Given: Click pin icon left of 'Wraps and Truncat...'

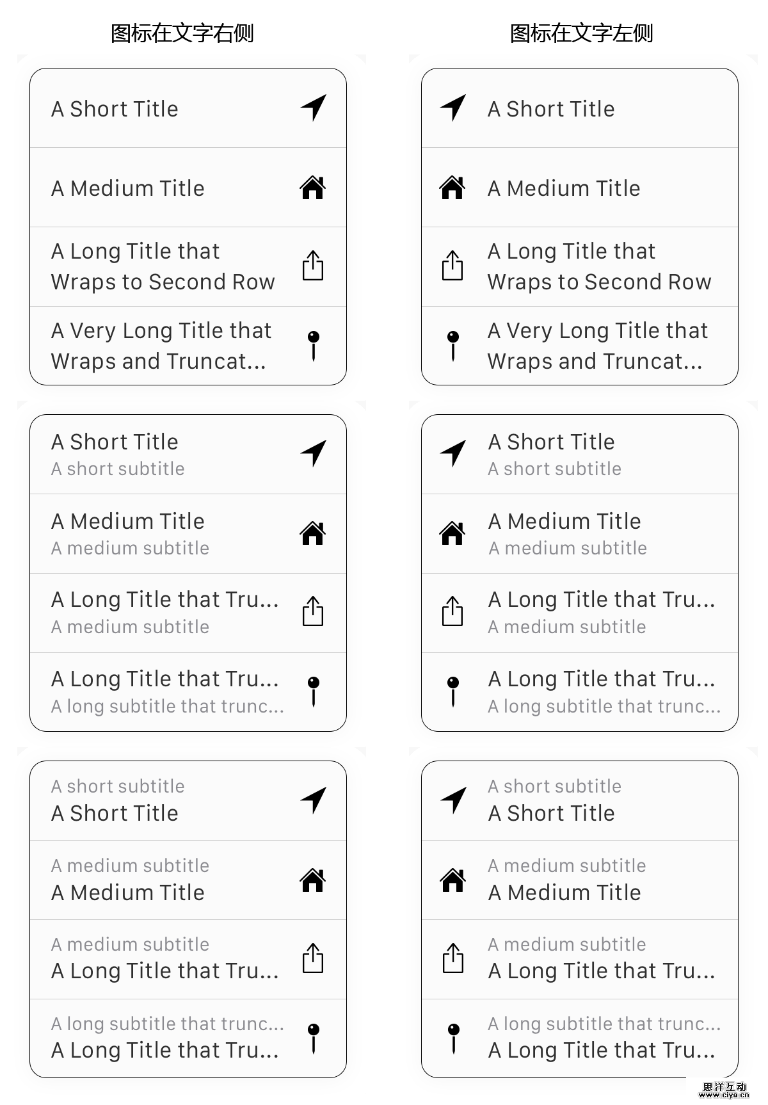Looking at the screenshot, I should (453, 346).
